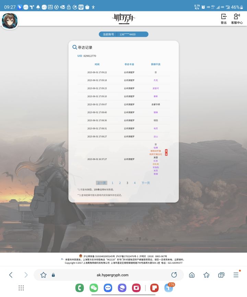Click the 获得干员 column header
The image size is (247, 297).
click(156, 64)
